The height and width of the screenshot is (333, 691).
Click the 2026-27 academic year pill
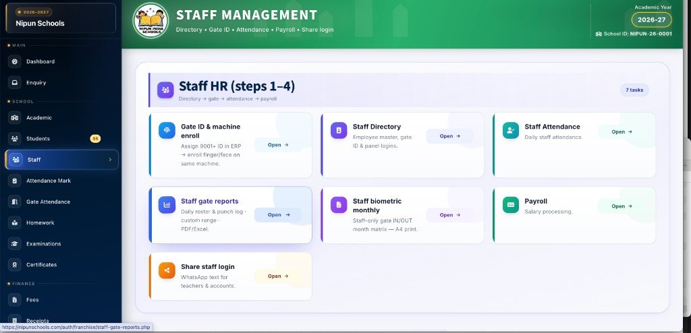tap(651, 20)
